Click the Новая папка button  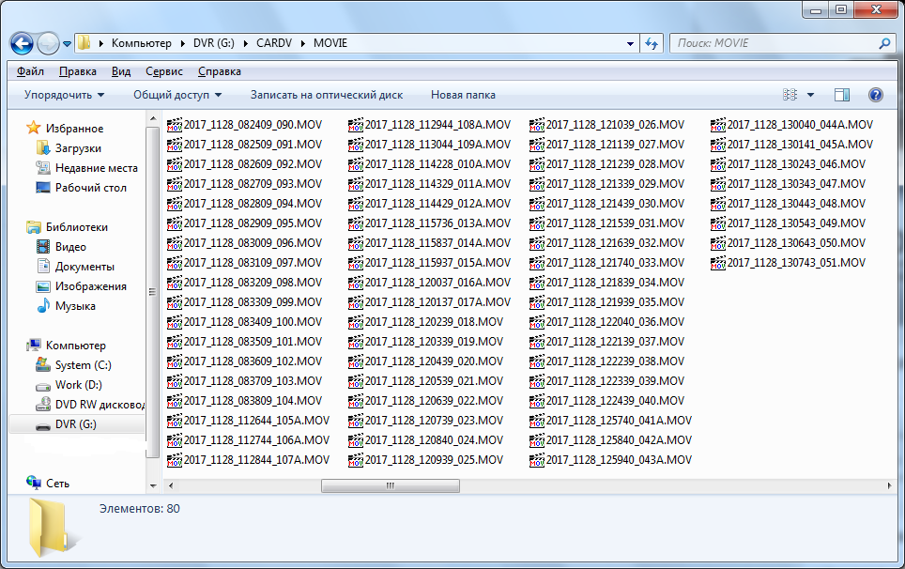pyautogui.click(x=463, y=95)
